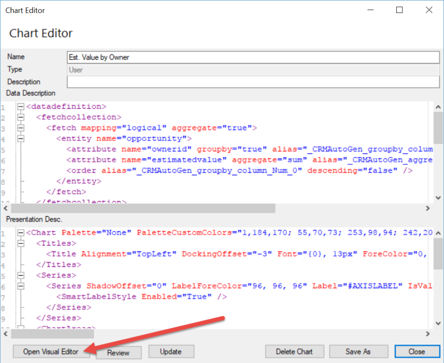Image resolution: width=444 pixels, height=363 pixels.
Task: Click the Review button
Action: pos(118,353)
